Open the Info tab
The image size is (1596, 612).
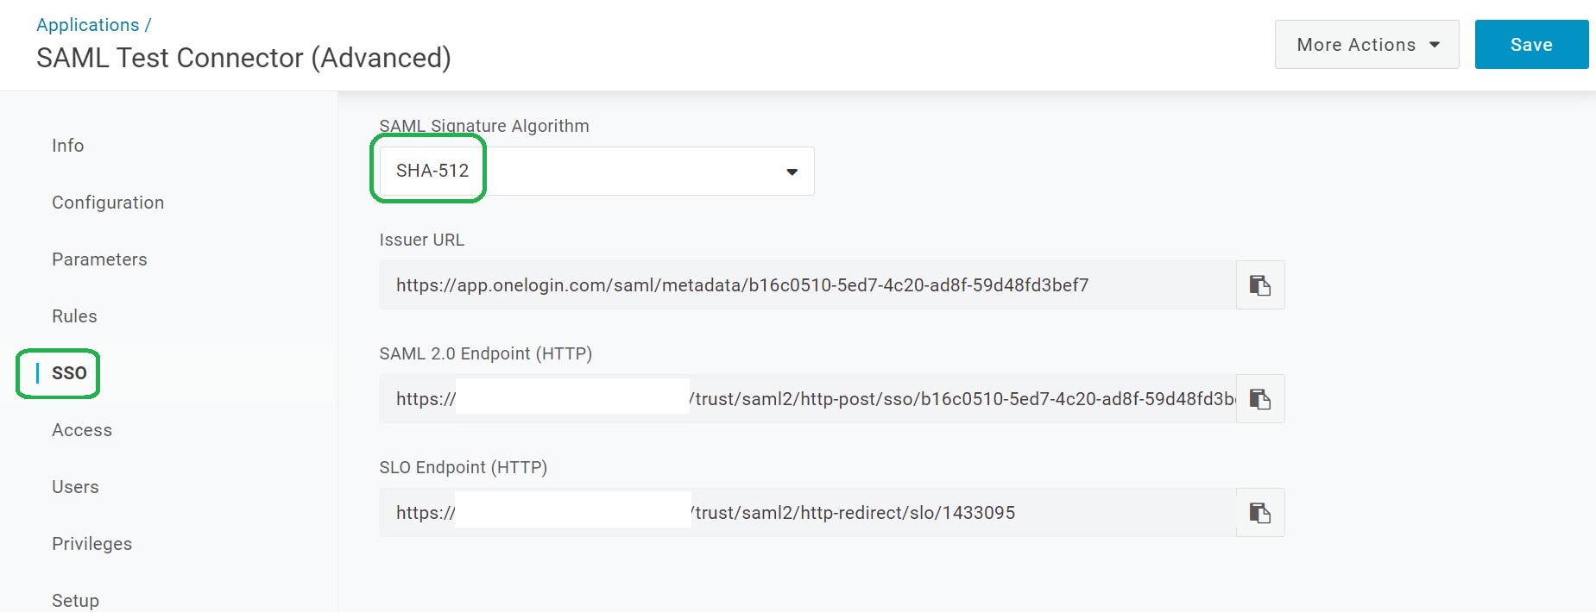pos(67,146)
